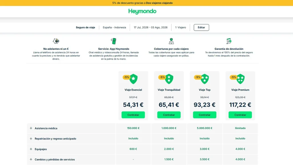The width and height of the screenshot is (293, 165).
Task: Contratar the Viaje Esencial plan
Action: 133,115
